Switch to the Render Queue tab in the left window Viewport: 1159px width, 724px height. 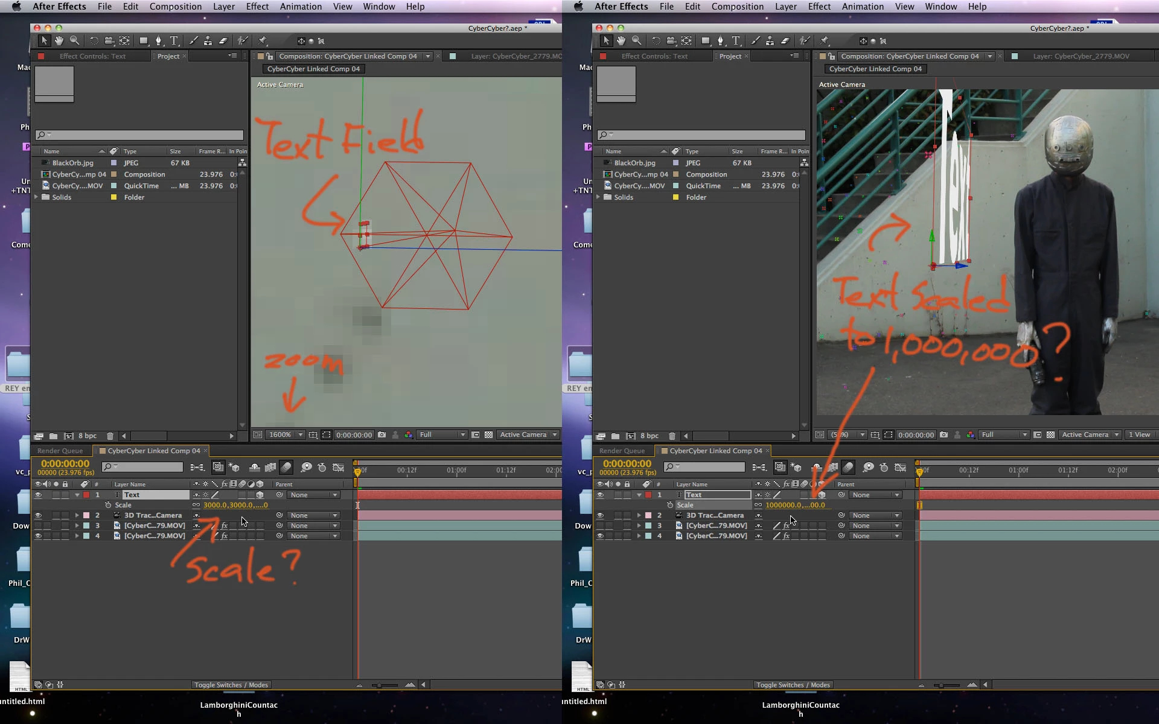60,451
